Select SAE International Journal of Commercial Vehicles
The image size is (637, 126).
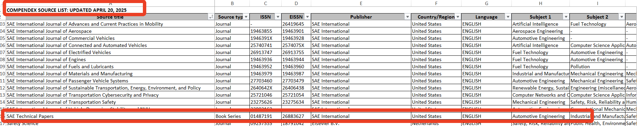coord(110,38)
